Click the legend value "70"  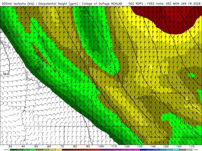(x=62, y=146)
